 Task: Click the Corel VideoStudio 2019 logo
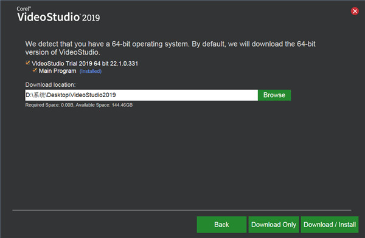click(58, 15)
